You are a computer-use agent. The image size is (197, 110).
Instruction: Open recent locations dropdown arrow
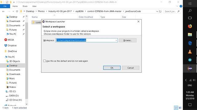tap(13, 11)
